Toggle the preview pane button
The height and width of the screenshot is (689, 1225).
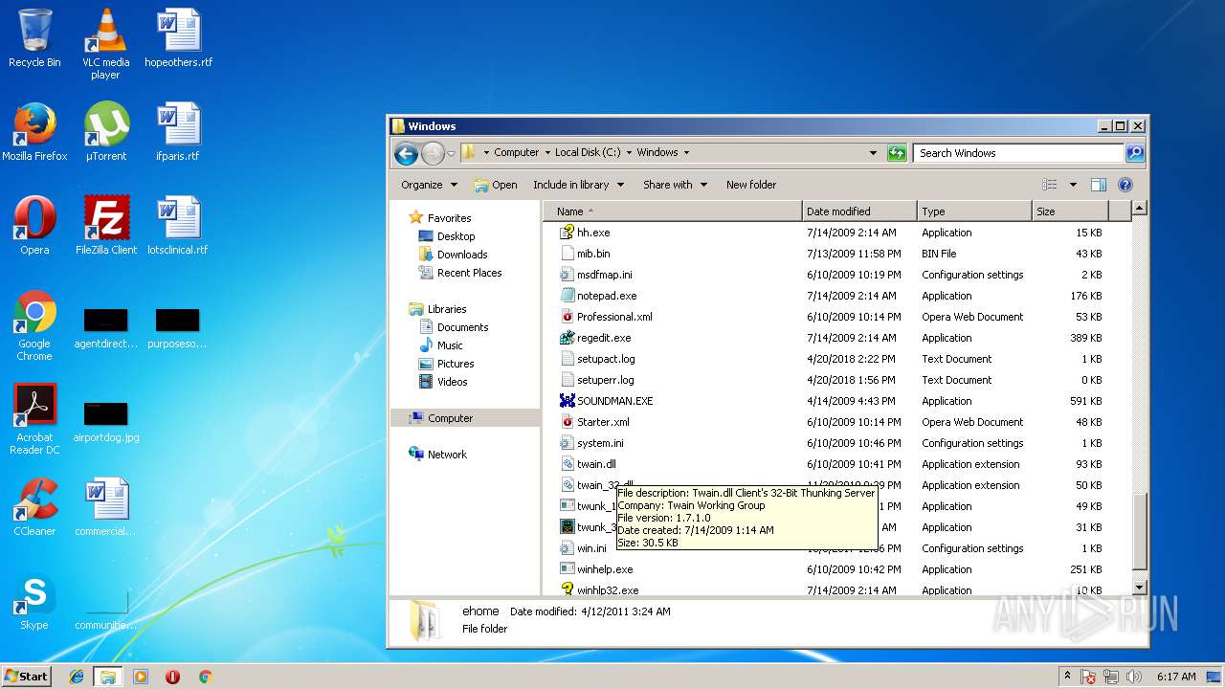point(1099,185)
